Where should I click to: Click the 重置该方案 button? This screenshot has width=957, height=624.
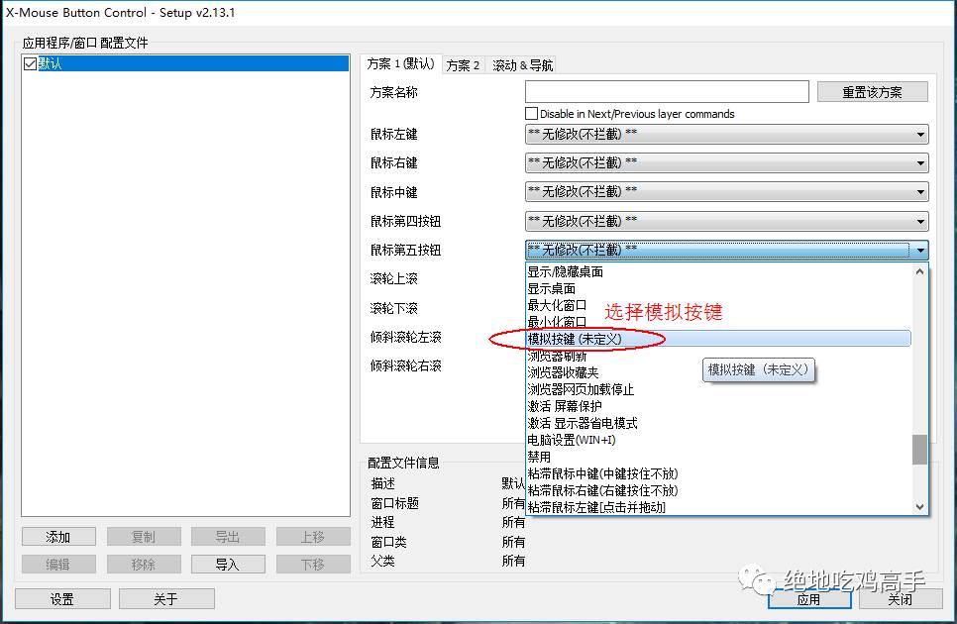(872, 92)
